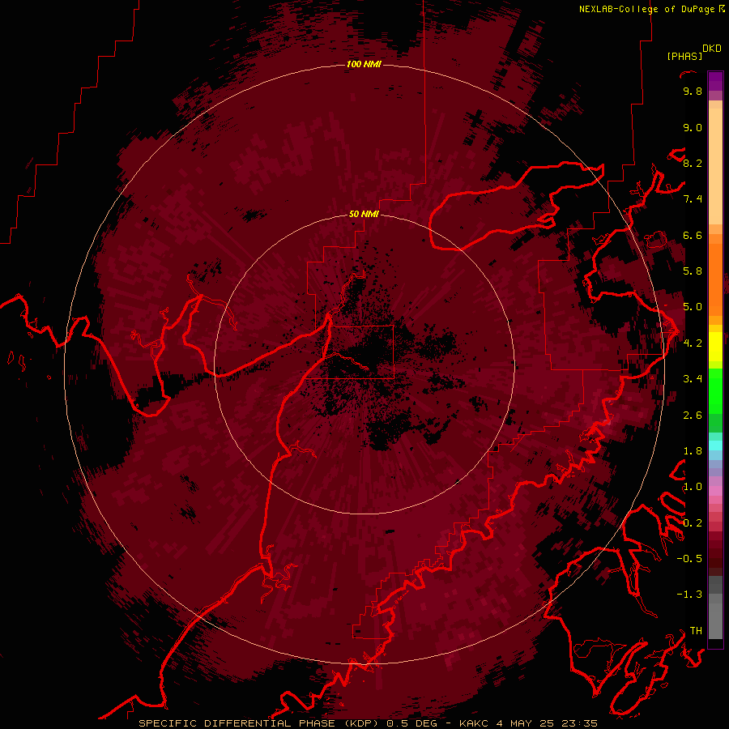729x729 pixels.
Task: Pick the cyan segment of the color bar
Action: 715,446
